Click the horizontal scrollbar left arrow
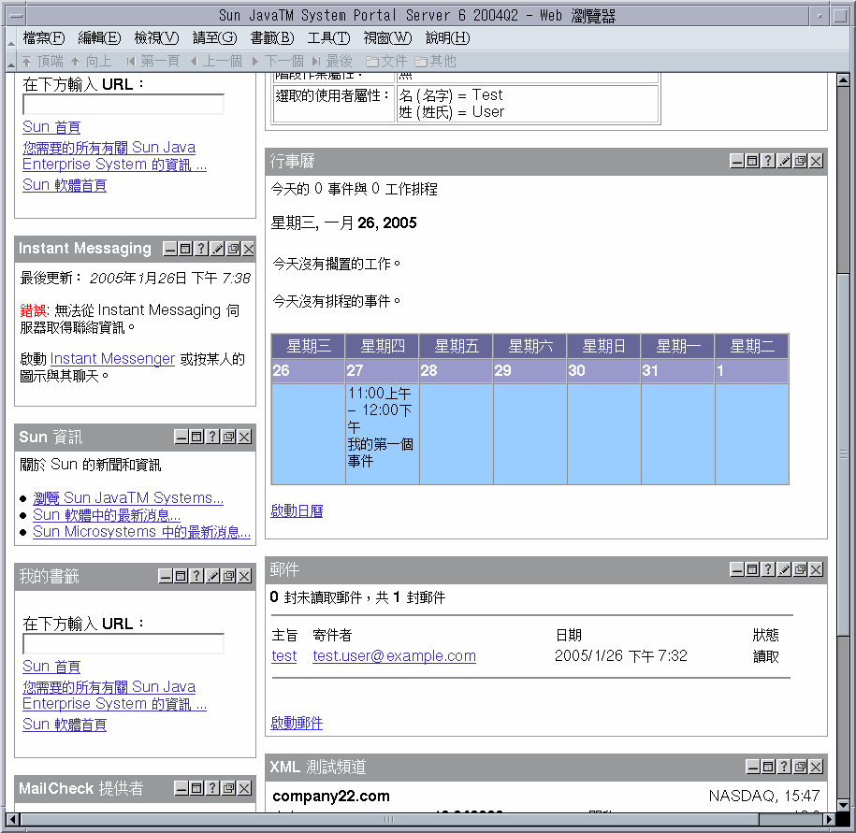This screenshot has width=856, height=833. pyautogui.click(x=12, y=819)
